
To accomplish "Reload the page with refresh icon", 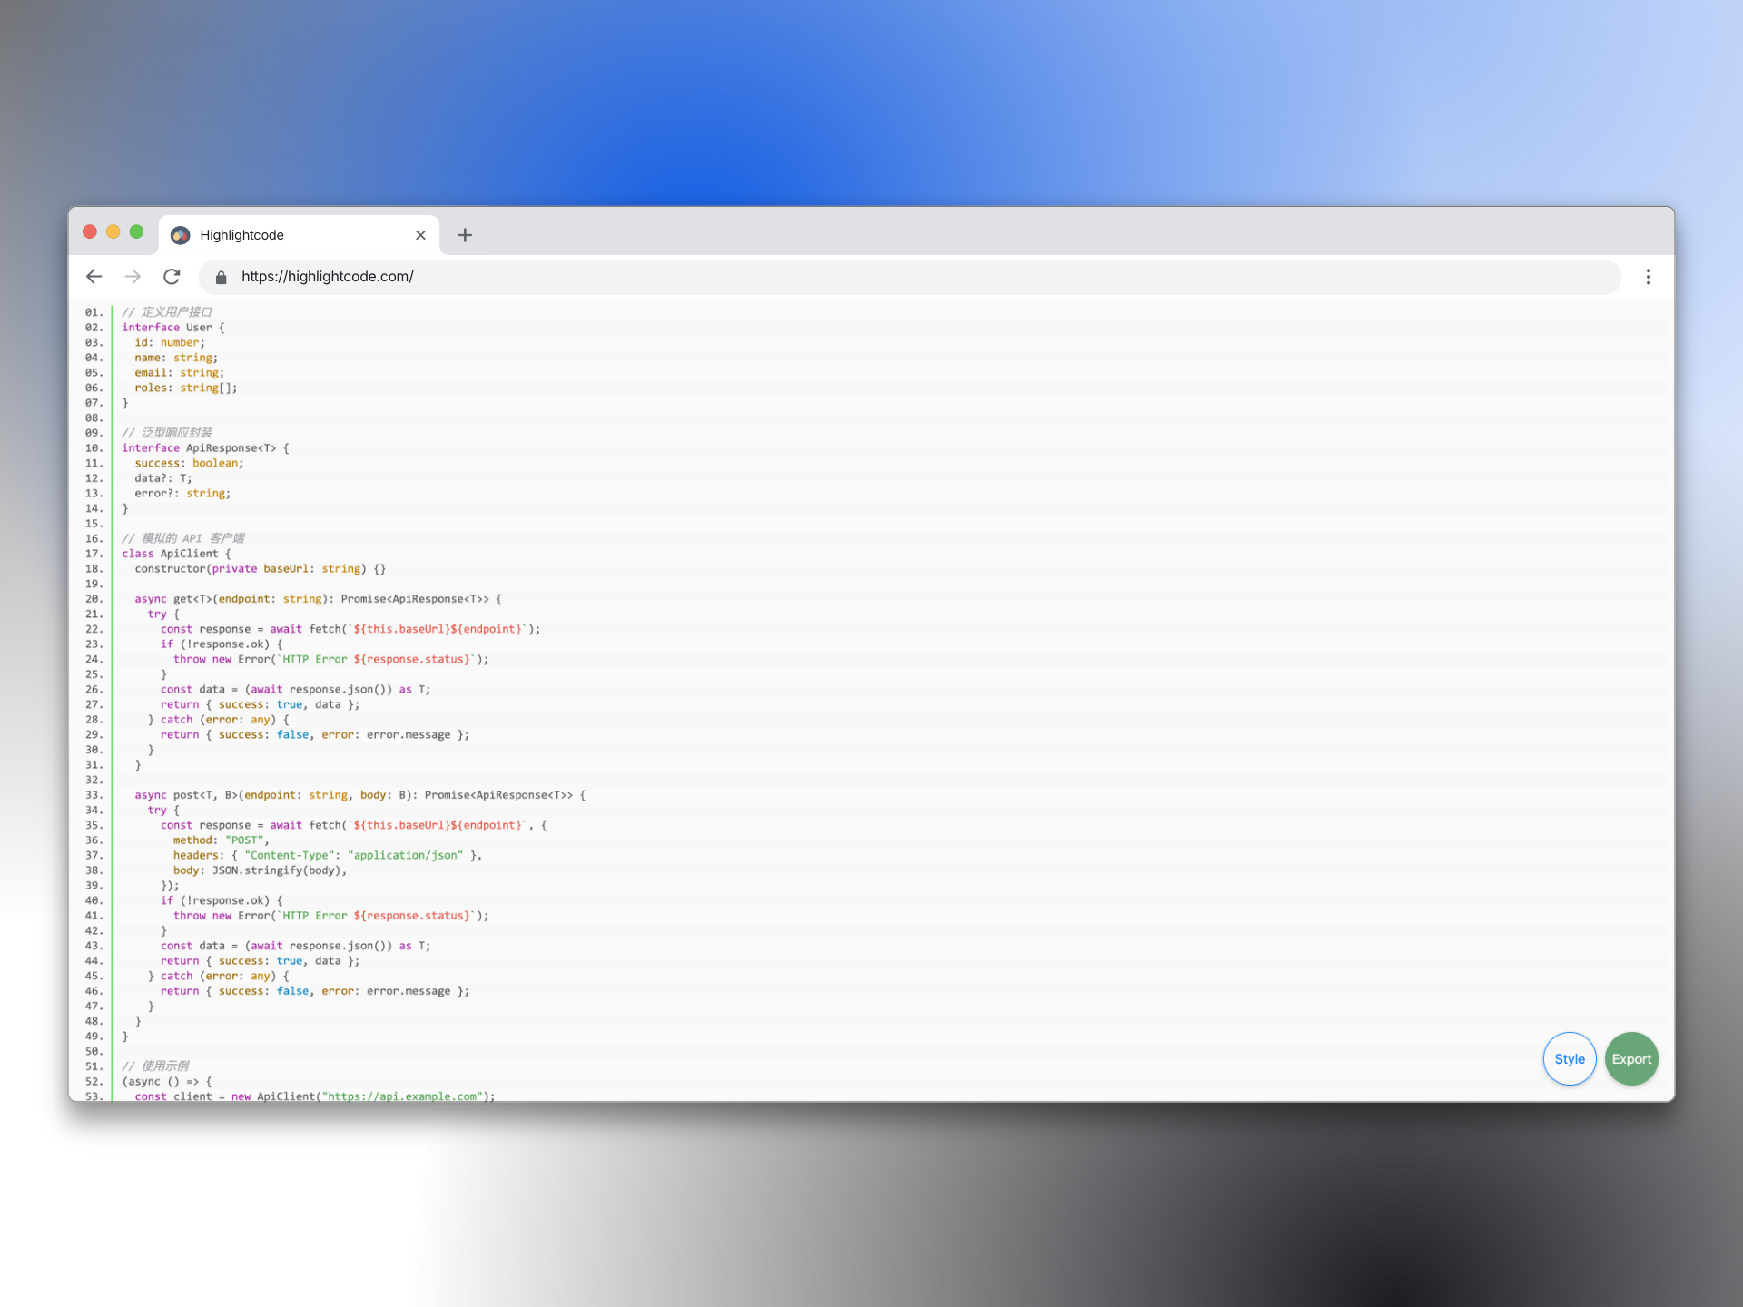I will [x=172, y=277].
